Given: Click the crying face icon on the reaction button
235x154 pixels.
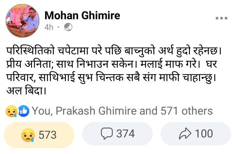Looking at the screenshot, I should pyautogui.click(x=28, y=134).
